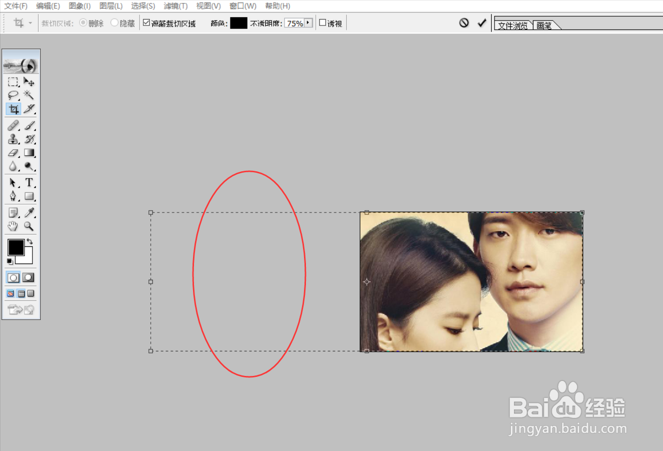Click the top-left crop handle
The image size is (663, 451).
(151, 212)
